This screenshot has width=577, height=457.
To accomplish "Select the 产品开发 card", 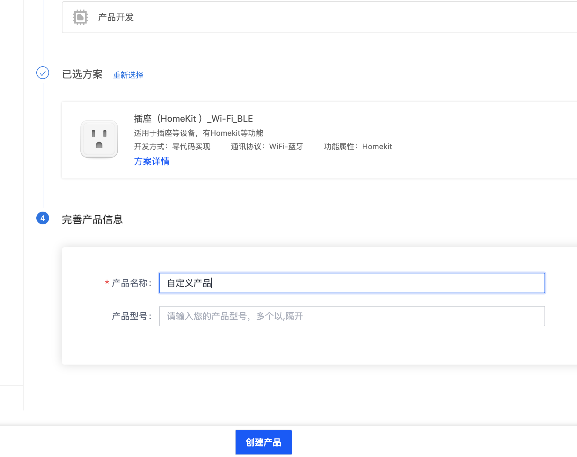I will tap(319, 17).
